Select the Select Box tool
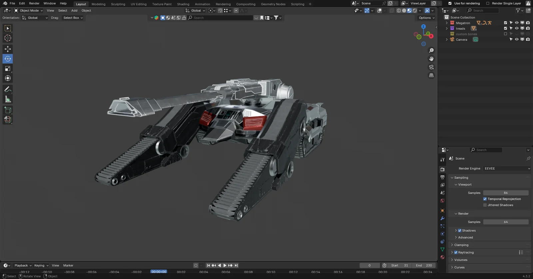 click(x=8, y=29)
